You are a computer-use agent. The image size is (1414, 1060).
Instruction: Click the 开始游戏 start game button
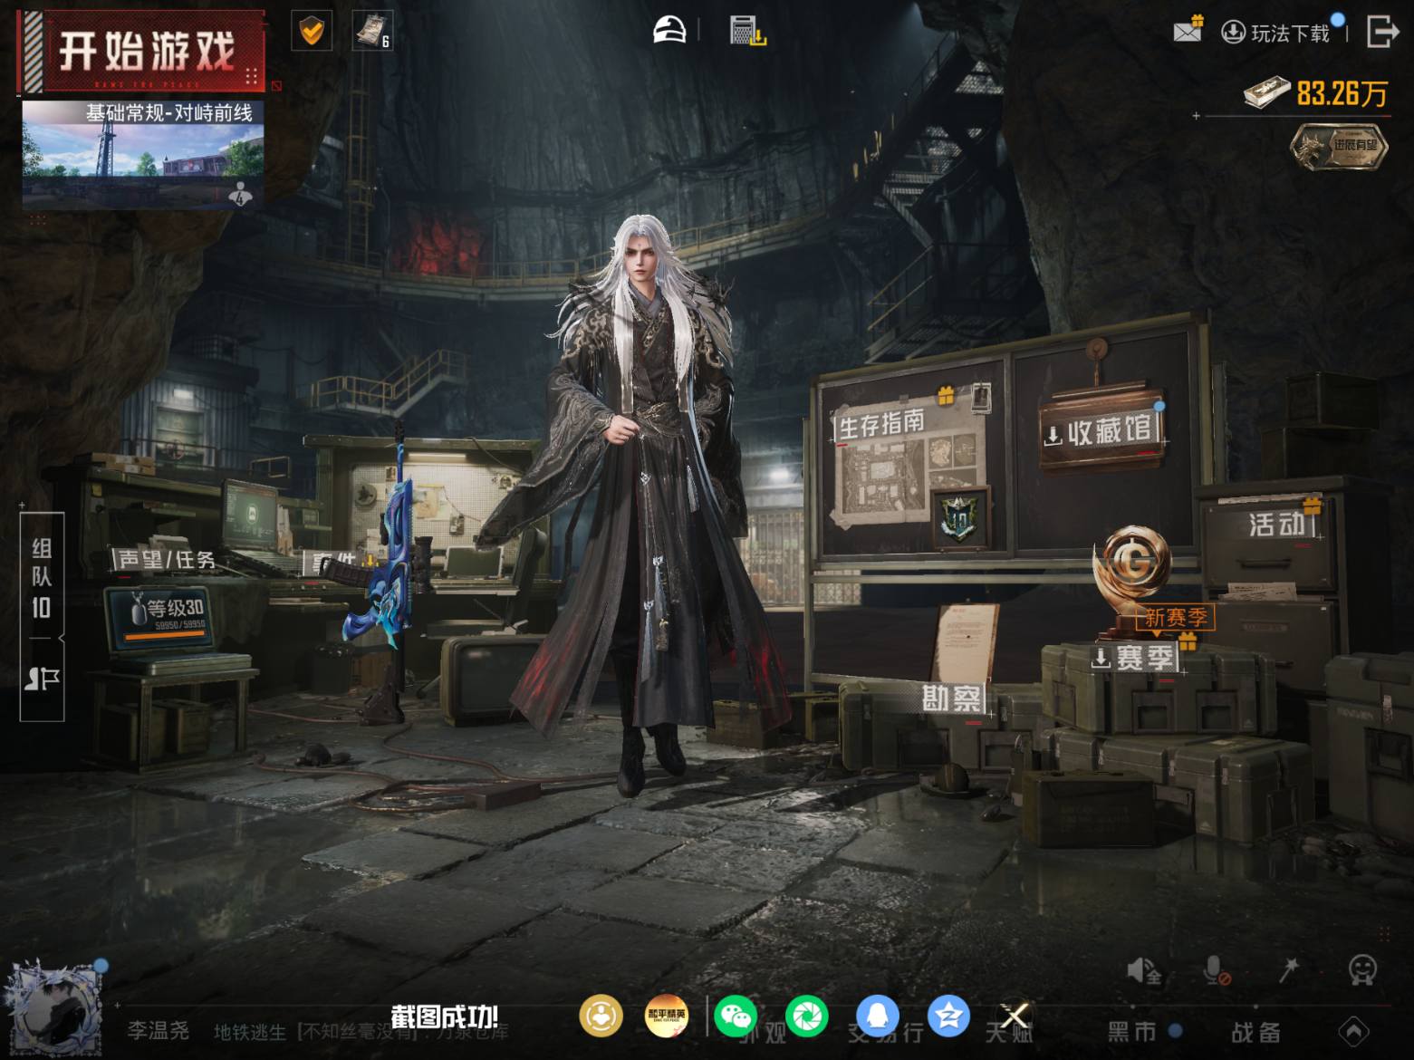(141, 51)
